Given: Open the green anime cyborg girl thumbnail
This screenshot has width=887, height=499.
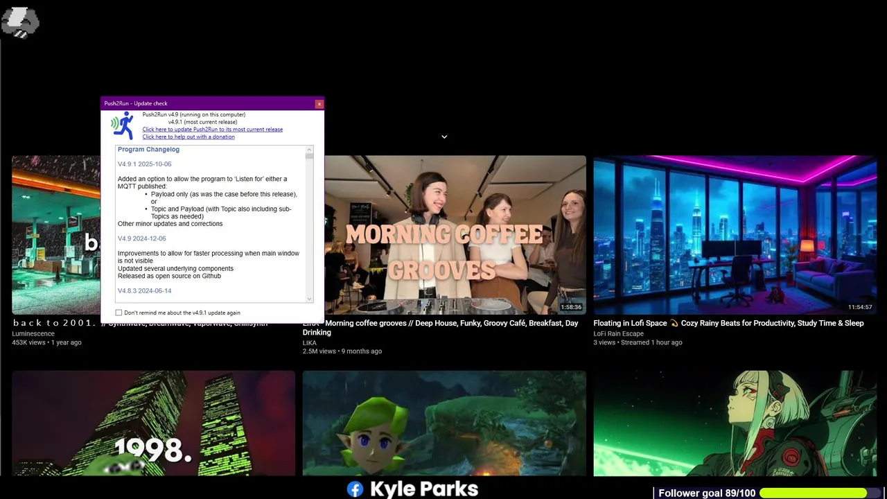Looking at the screenshot, I should (x=735, y=423).
